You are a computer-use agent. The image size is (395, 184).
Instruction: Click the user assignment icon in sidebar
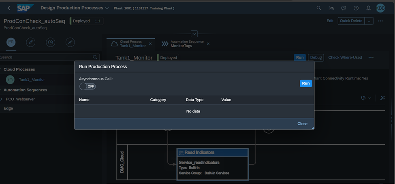[x=70, y=42]
